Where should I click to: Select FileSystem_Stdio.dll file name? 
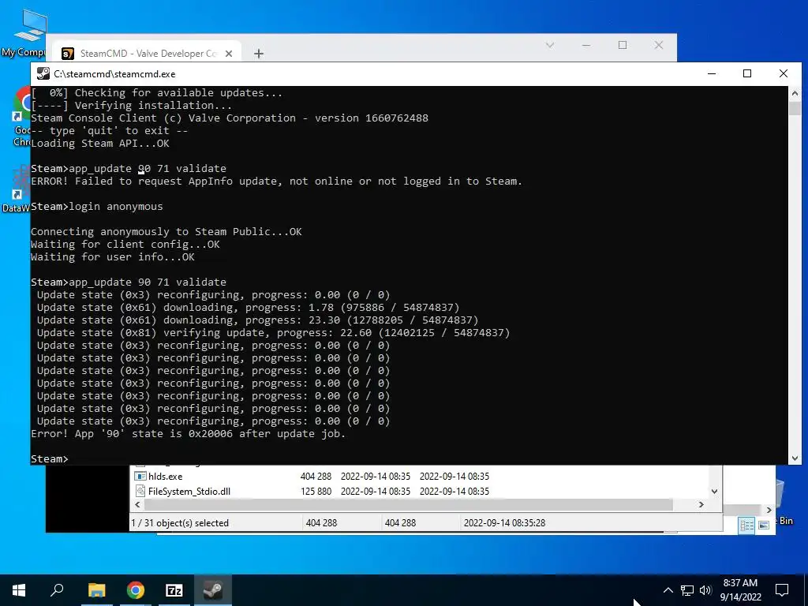(x=189, y=491)
